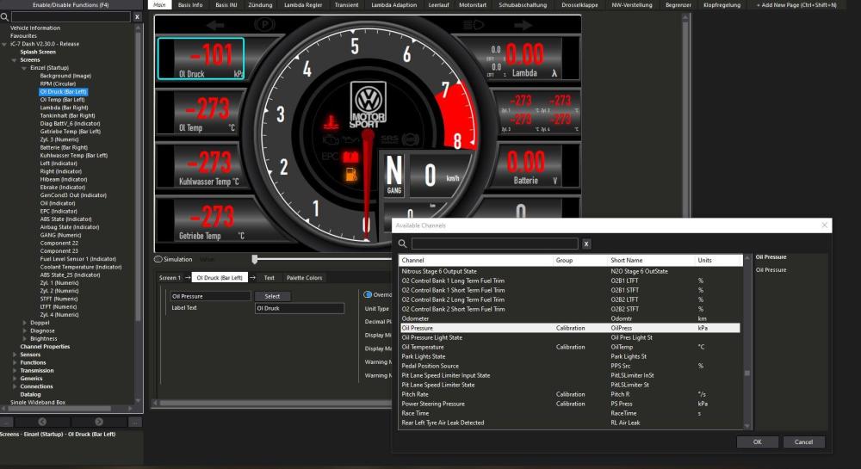This screenshot has height=469, width=861.
Task: Sort by the Channel column header
Action: [x=412, y=260]
